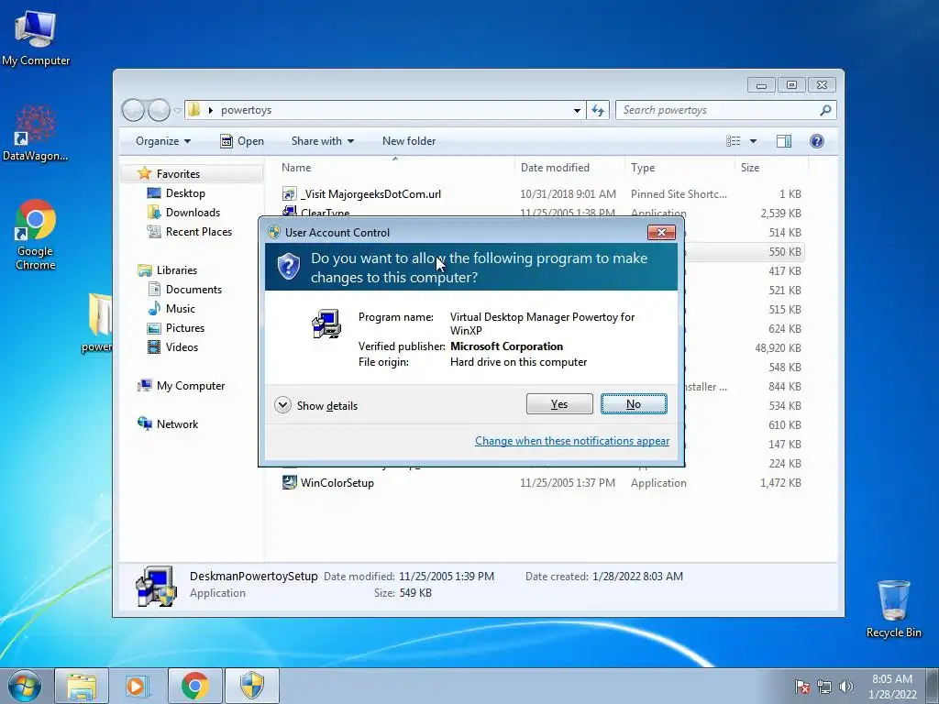Select My Computer in navigation pane
The image size is (939, 704).
click(x=191, y=386)
